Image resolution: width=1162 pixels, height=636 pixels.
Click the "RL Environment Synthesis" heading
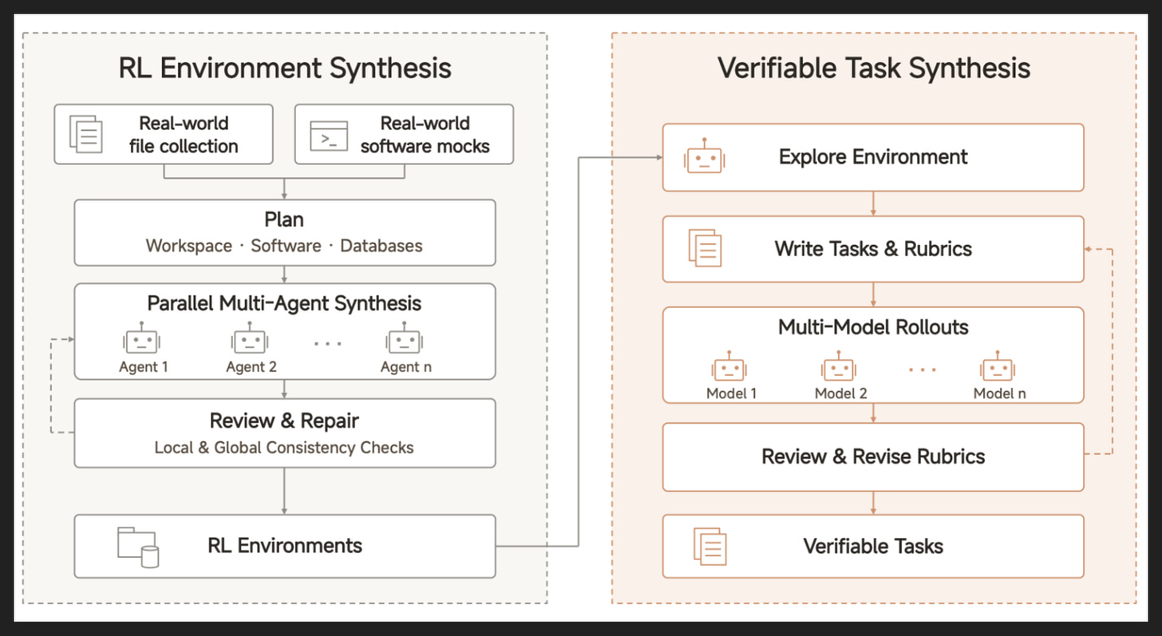(285, 68)
